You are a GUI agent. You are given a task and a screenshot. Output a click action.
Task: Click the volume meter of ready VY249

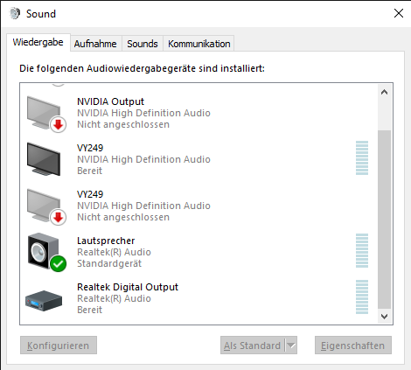point(362,157)
